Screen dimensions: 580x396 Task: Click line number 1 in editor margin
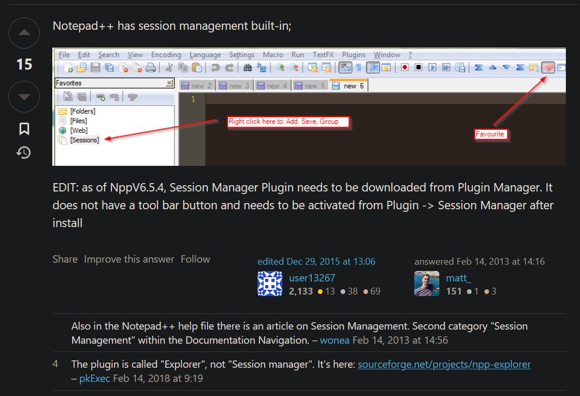tap(192, 99)
